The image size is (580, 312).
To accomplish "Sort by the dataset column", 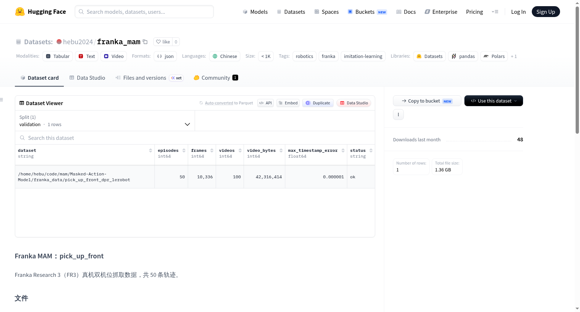I will coord(150,150).
